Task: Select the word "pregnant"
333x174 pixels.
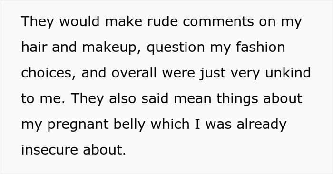Action: (x=78, y=125)
